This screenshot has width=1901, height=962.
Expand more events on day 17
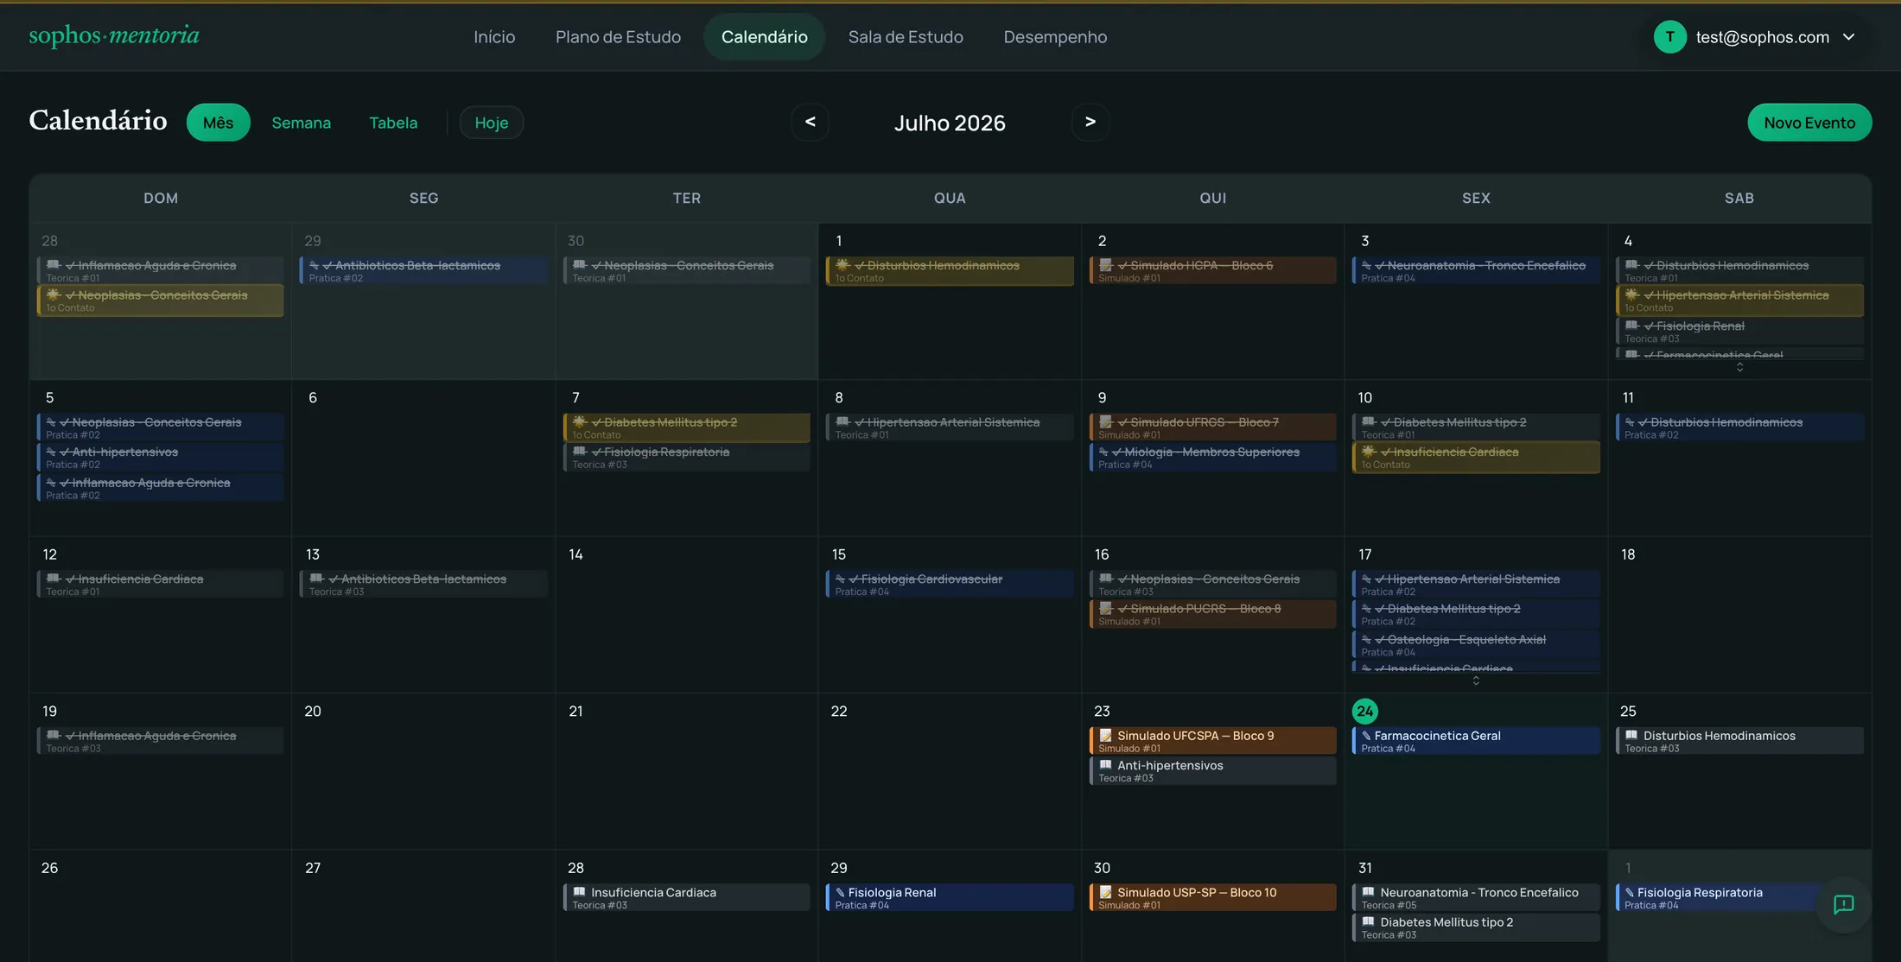pyautogui.click(x=1476, y=680)
